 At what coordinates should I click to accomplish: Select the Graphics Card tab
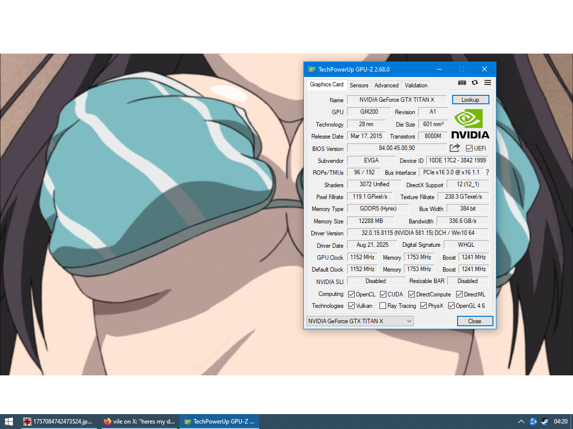pos(327,84)
